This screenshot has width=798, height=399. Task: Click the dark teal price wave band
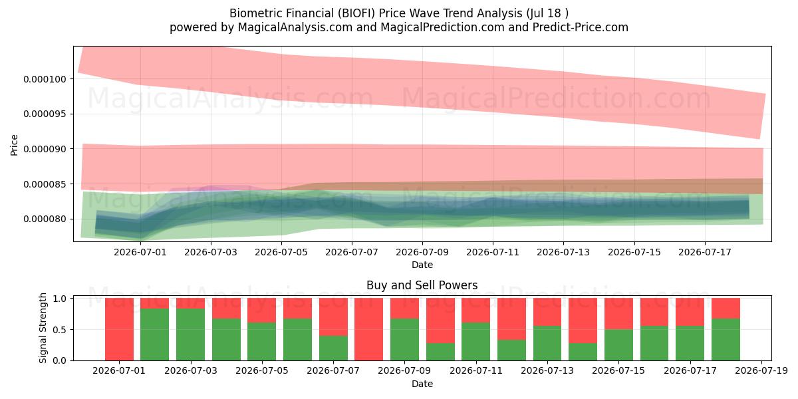422,207
